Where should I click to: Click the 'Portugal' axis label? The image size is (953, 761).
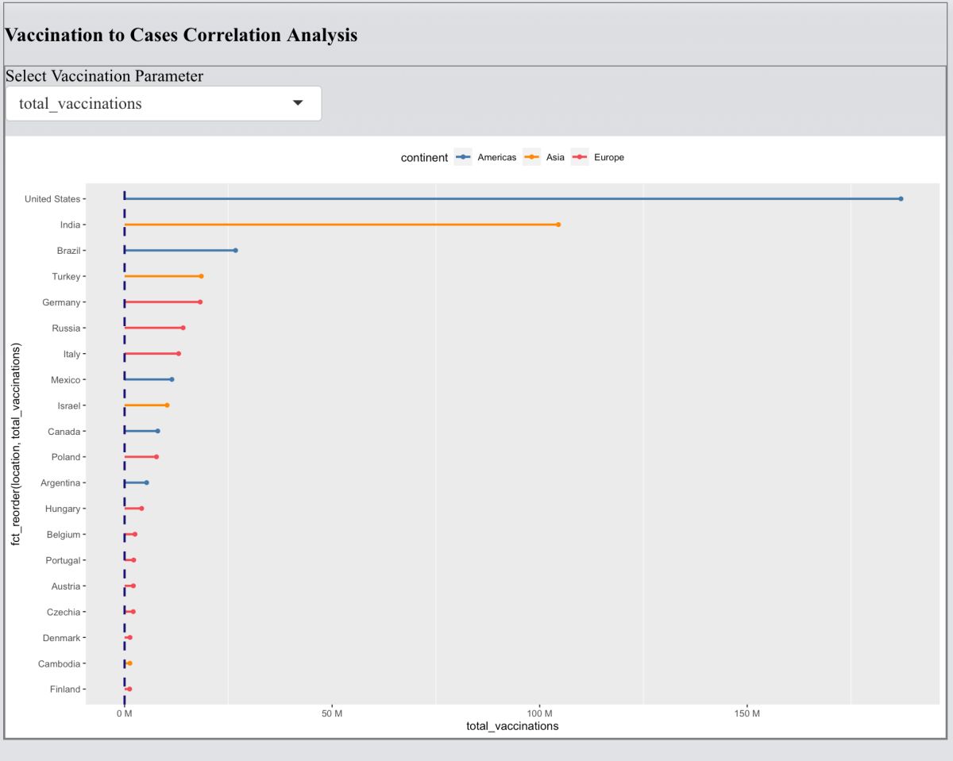pyautogui.click(x=63, y=560)
